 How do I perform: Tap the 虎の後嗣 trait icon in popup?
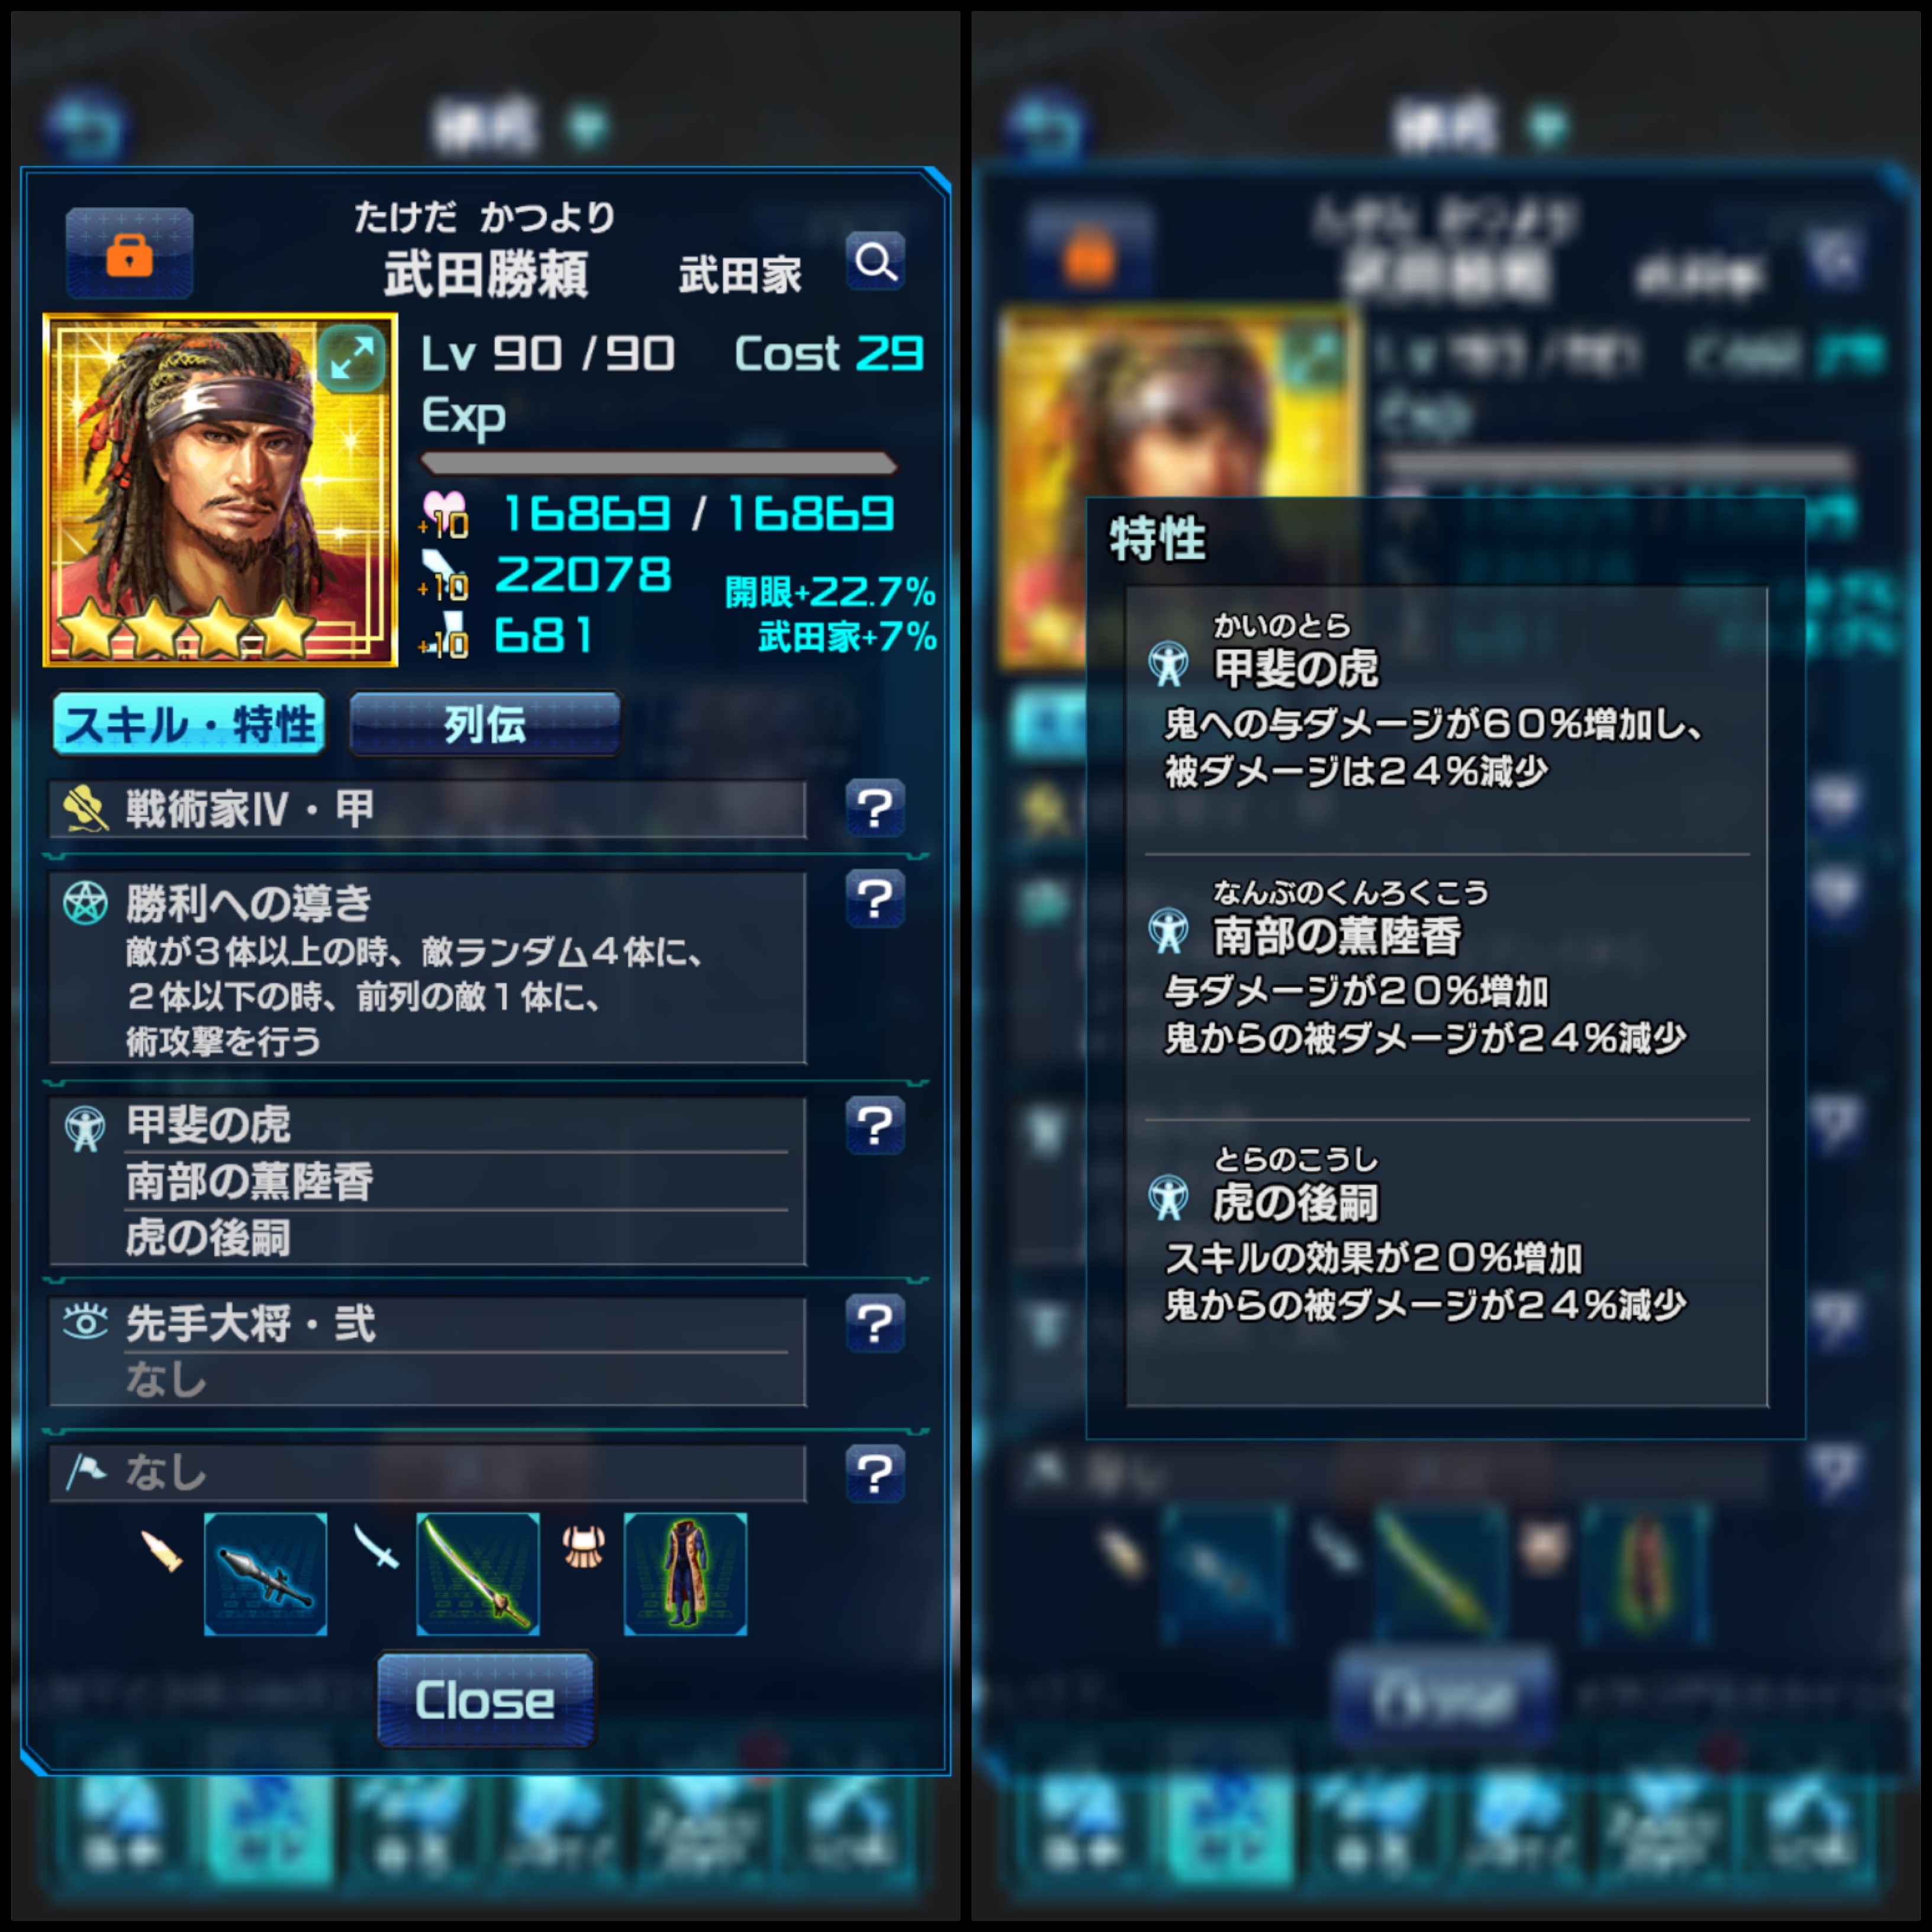tap(1168, 1198)
